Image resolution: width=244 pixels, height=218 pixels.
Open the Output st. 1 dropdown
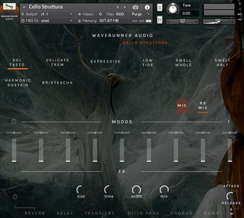[x=47, y=14]
